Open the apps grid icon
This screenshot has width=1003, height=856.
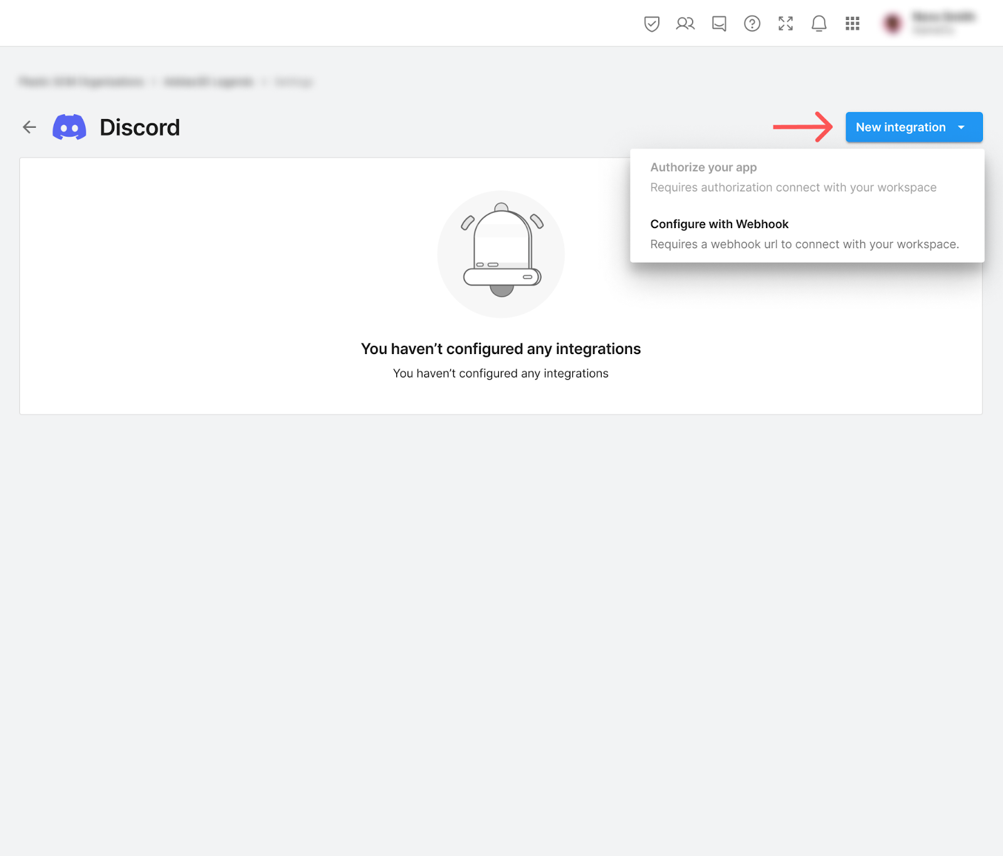pyautogui.click(x=853, y=24)
